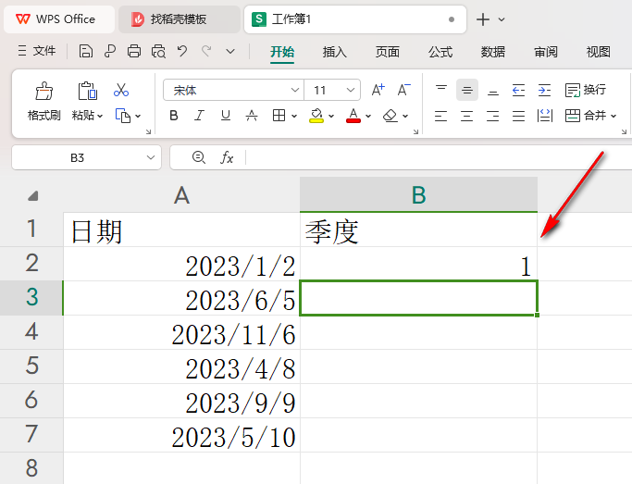Toggle Wrap Text (换行)
Image resolution: width=632 pixels, height=484 pixels.
pyautogui.click(x=585, y=90)
